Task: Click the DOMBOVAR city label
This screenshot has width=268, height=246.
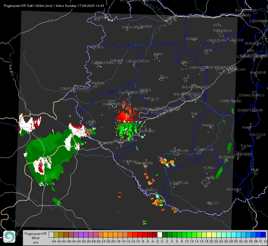Action: coord(204,150)
